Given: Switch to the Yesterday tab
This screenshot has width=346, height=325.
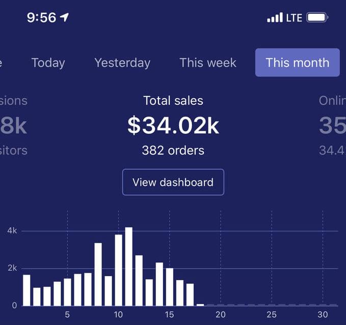Looking at the screenshot, I should 122,63.
